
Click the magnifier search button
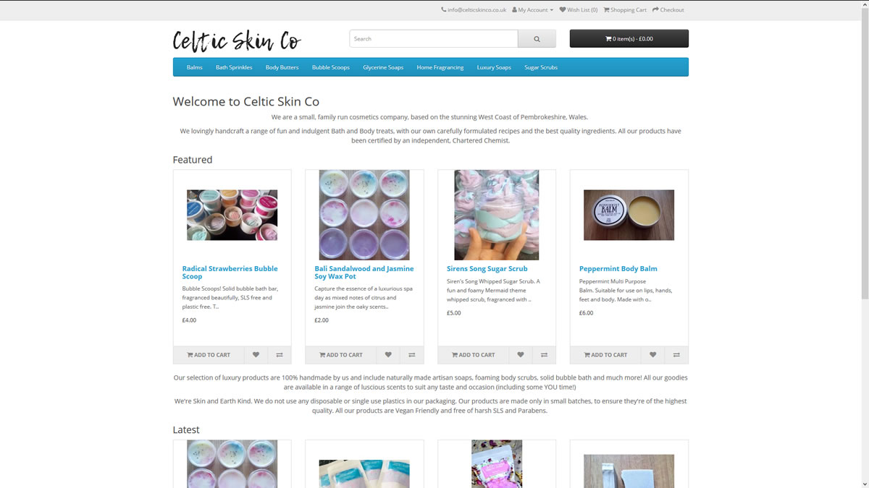[537, 39]
